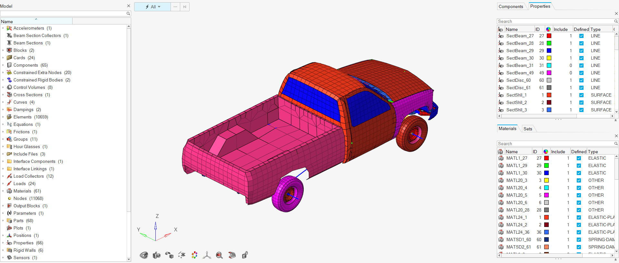Image resolution: width=619 pixels, height=263 pixels.
Task: Toggle the Defined checkbox for SectDisc_60
Action: pyautogui.click(x=581, y=80)
